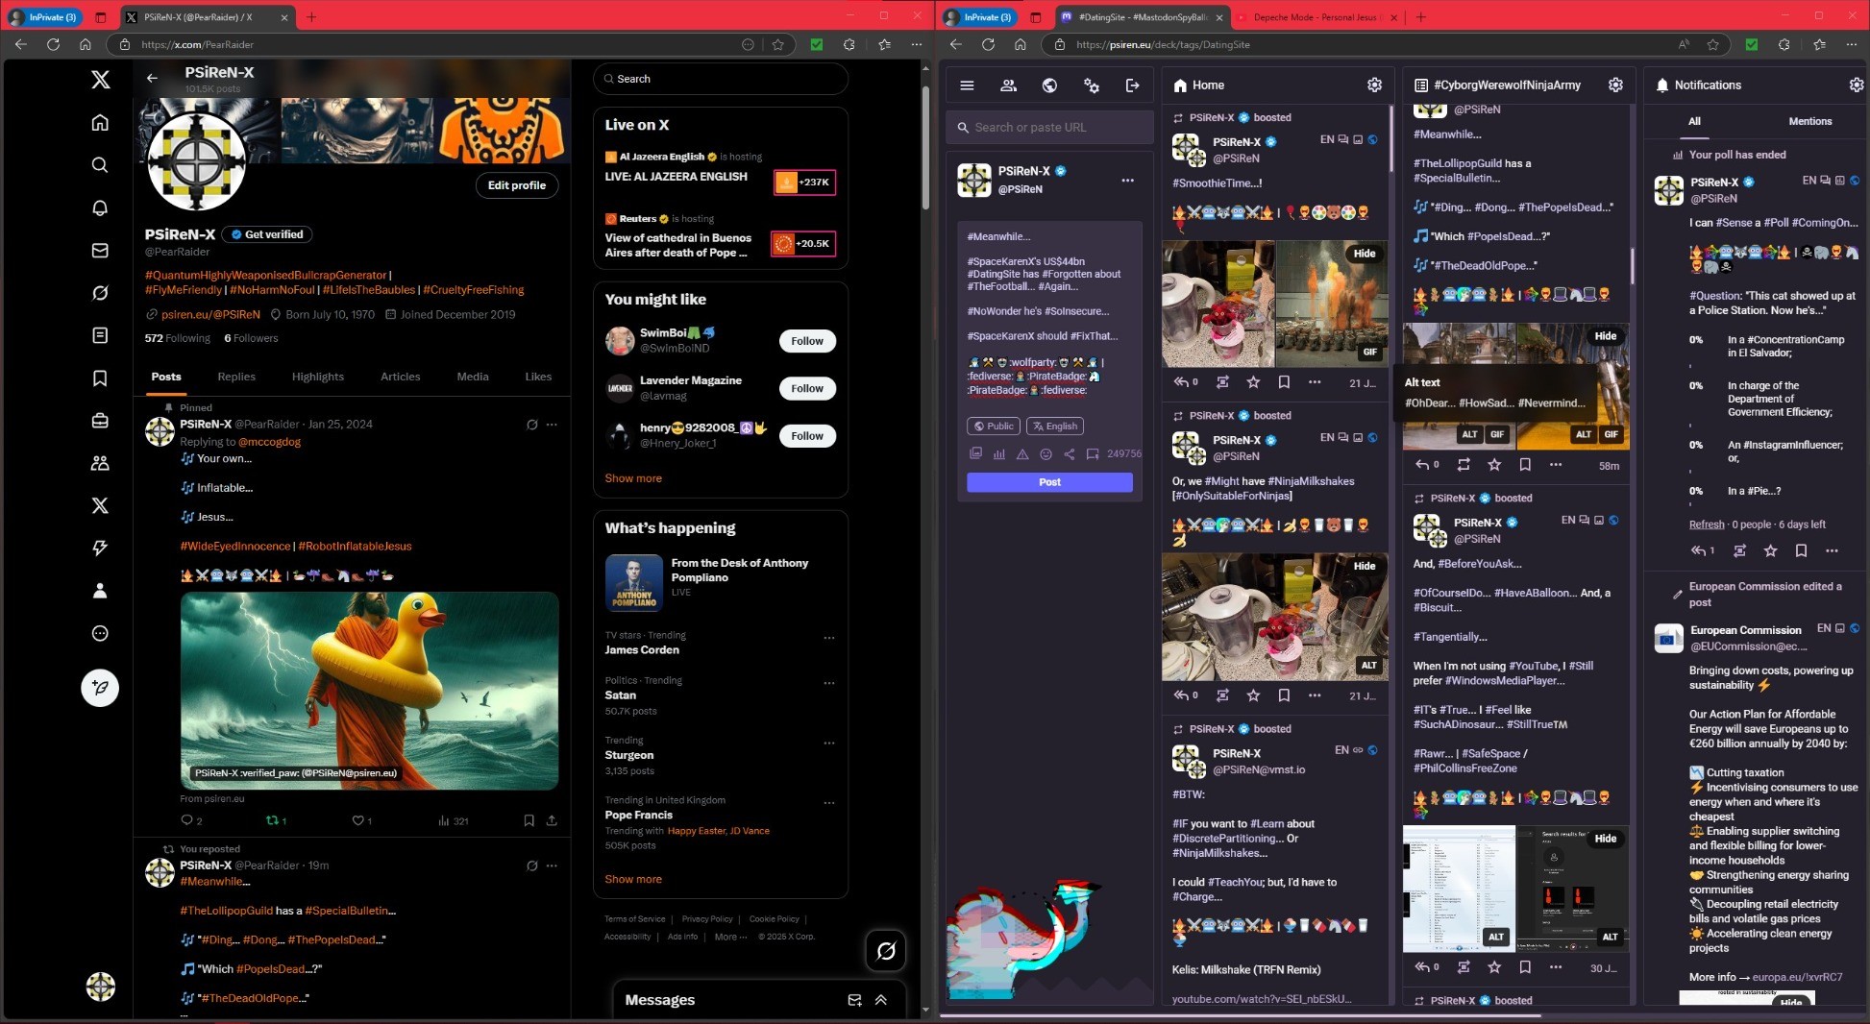Open Notifications bell in X sidebar
1870x1024 pixels.
[100, 207]
